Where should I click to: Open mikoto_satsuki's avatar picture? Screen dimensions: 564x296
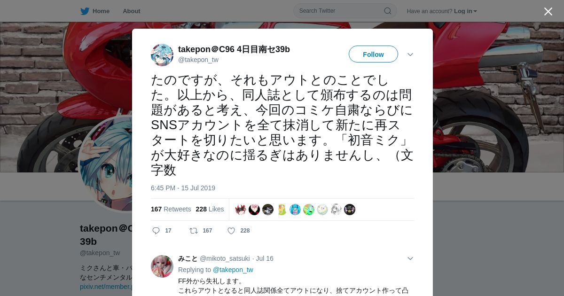click(162, 266)
